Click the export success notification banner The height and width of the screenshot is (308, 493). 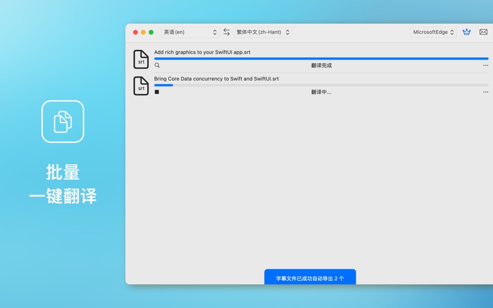(310, 277)
